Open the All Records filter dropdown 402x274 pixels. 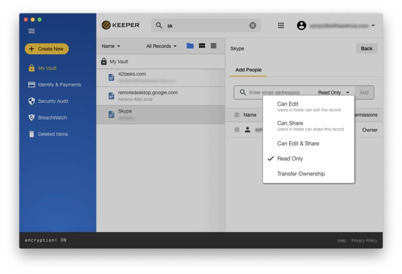coord(161,46)
